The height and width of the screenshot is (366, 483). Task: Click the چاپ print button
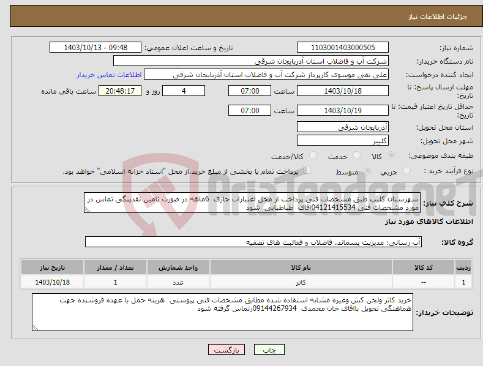[x=269, y=349]
